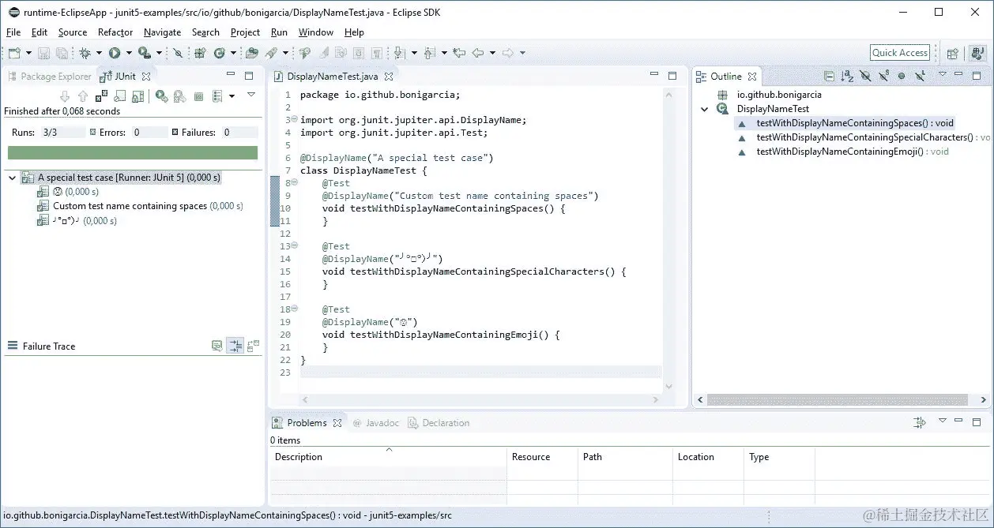Open the New wizard dropdown arrow
The image size is (994, 528).
(28, 53)
